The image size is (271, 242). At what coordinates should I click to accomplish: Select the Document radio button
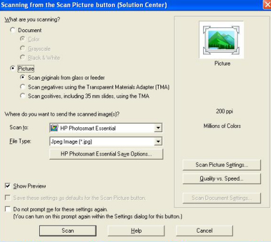pos(13,30)
